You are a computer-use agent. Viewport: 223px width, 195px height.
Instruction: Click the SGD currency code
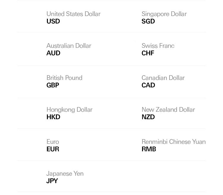pos(148,21)
